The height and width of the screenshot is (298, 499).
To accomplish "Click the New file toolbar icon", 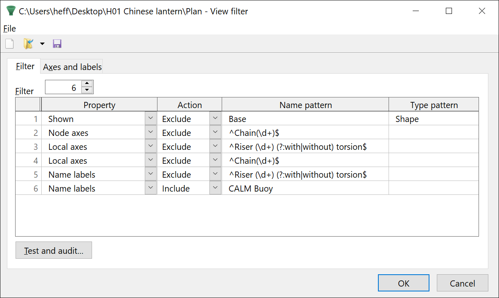I will pyautogui.click(x=9, y=44).
